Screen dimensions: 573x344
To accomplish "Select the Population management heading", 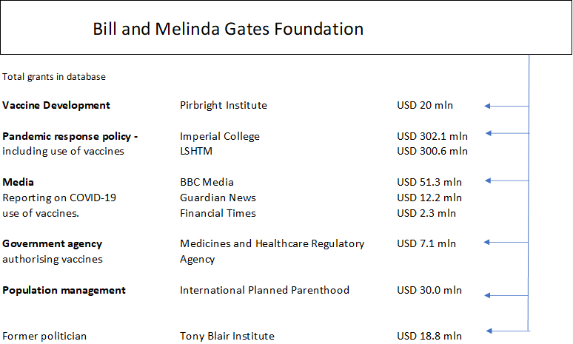I will [x=64, y=290].
